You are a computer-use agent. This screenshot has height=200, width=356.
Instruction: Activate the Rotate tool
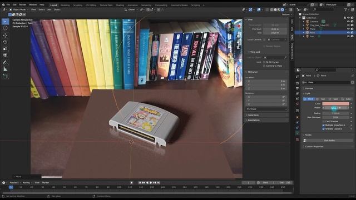coord(5,42)
